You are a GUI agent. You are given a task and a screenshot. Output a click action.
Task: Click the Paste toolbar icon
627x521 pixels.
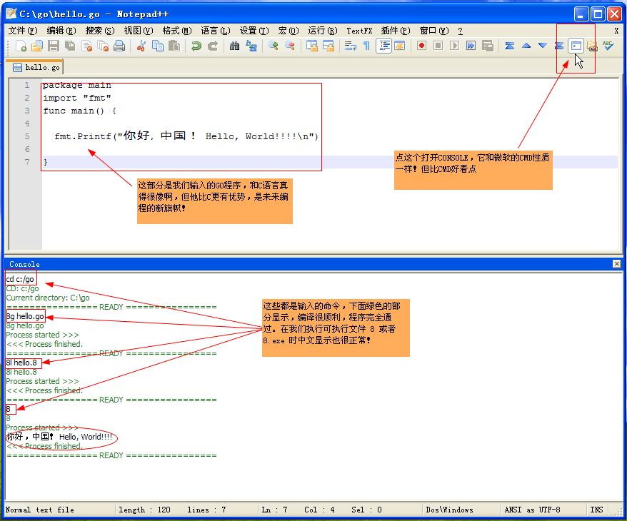point(174,46)
